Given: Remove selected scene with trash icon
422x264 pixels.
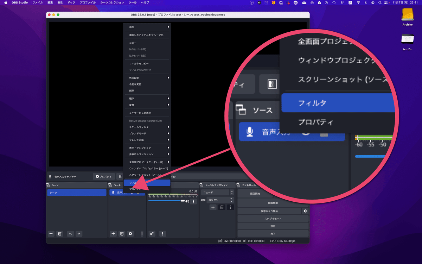Looking at the screenshot, I should [60, 233].
